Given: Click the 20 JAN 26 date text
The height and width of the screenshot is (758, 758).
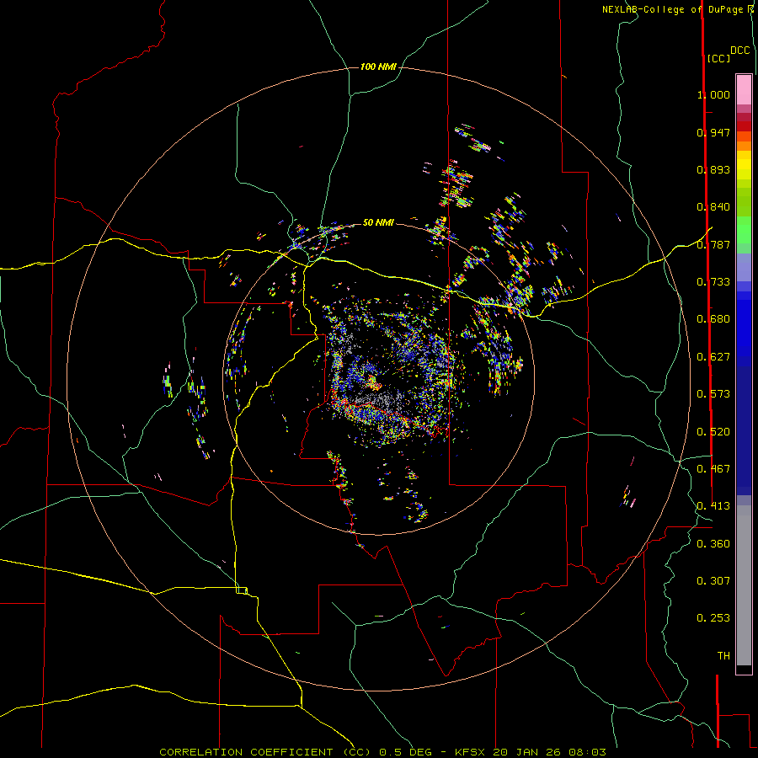Looking at the screenshot, I should click(529, 752).
